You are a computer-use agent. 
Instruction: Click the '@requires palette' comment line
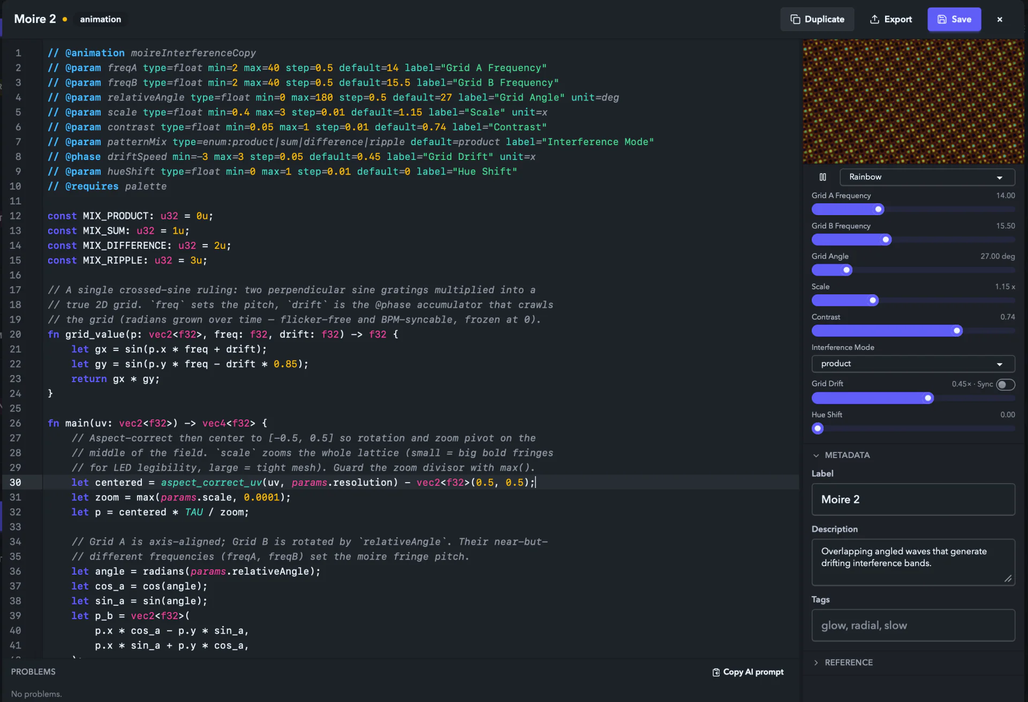[107, 186]
